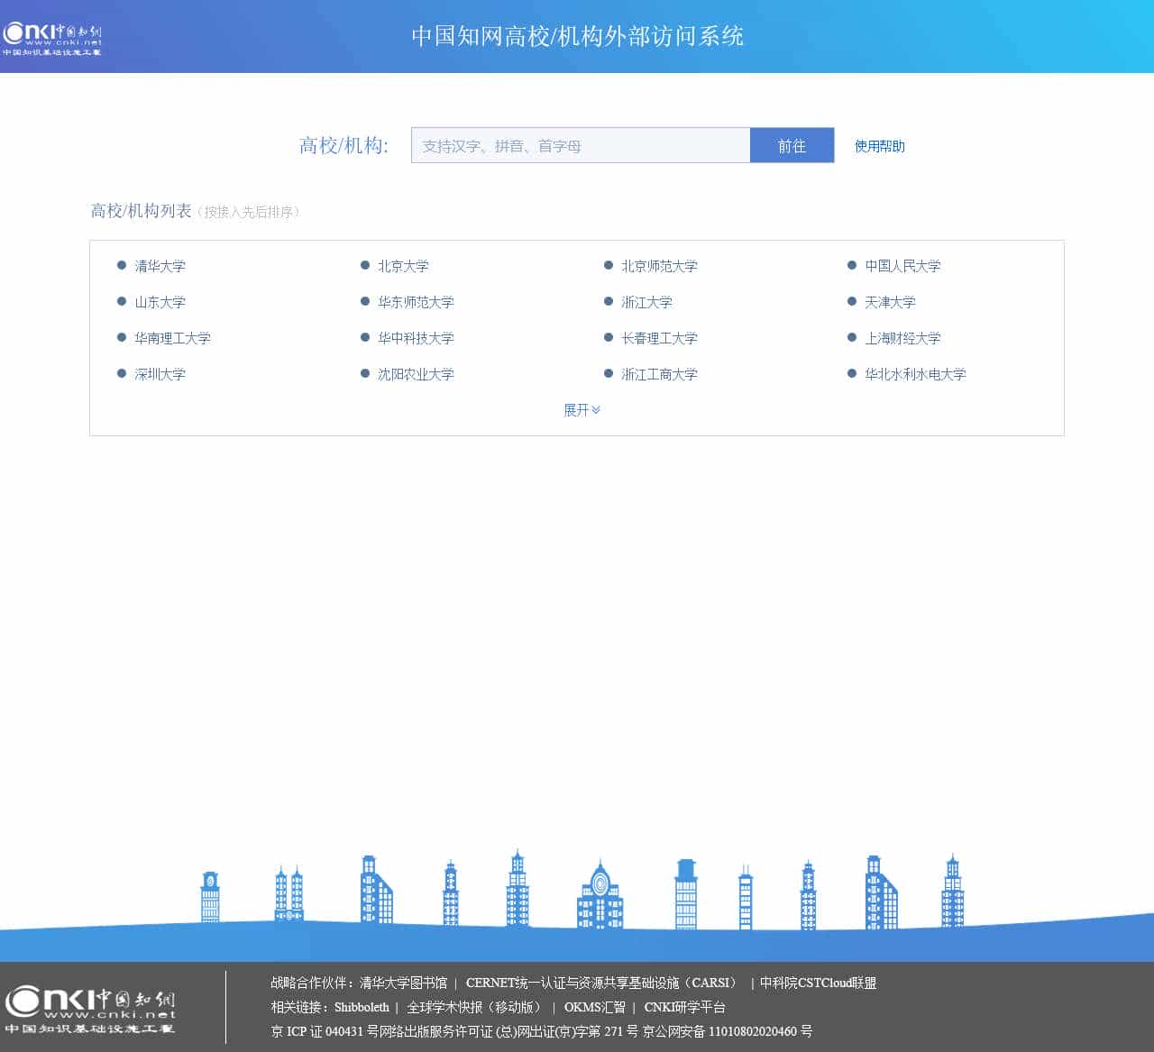Click the 京公网安备 11010802020460 号 text
Image resolution: width=1154 pixels, height=1052 pixels.
(x=727, y=1031)
